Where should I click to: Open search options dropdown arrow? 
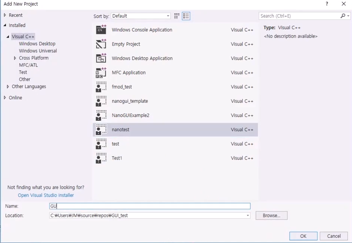pos(348,16)
